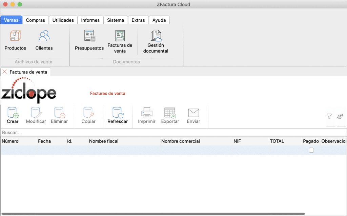Switch to the Compras tab
The width and height of the screenshot is (347, 216).
[35, 20]
